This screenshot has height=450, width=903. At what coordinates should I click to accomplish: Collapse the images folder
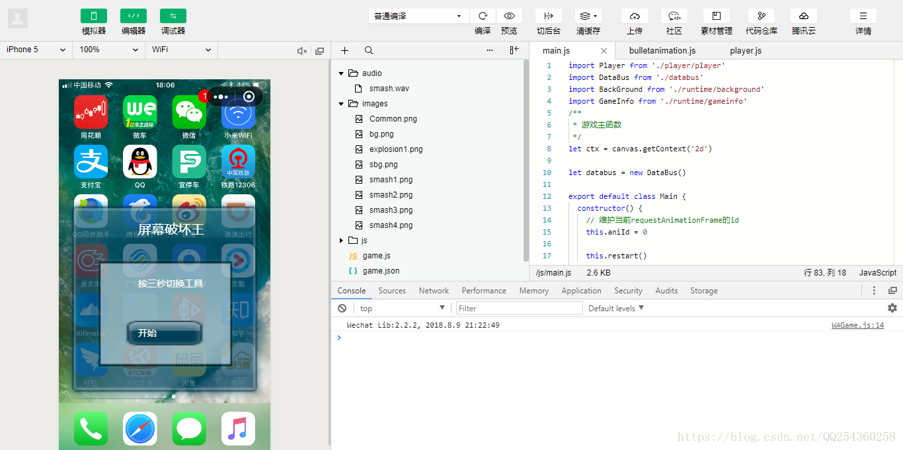click(341, 104)
